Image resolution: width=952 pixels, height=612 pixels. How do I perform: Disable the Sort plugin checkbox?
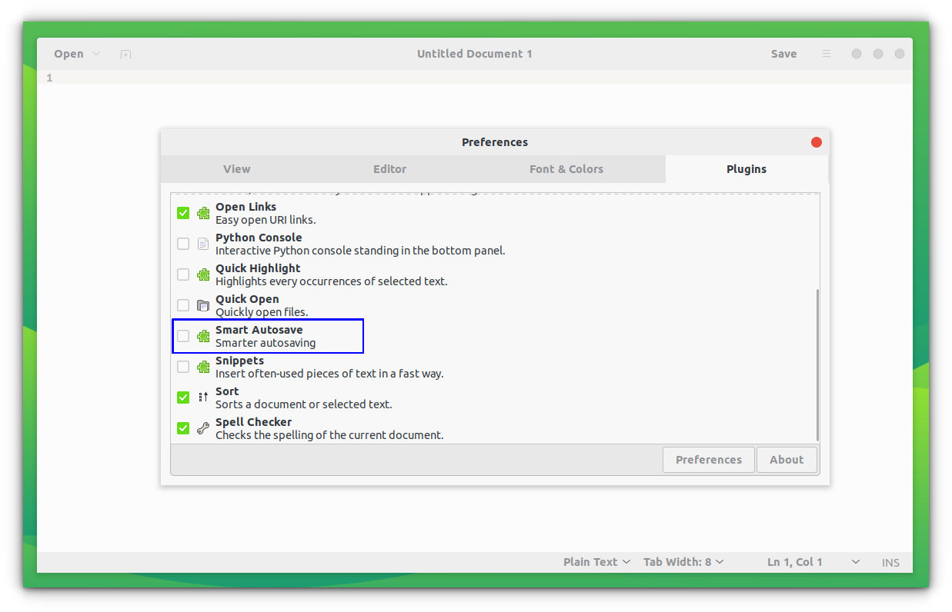click(182, 397)
